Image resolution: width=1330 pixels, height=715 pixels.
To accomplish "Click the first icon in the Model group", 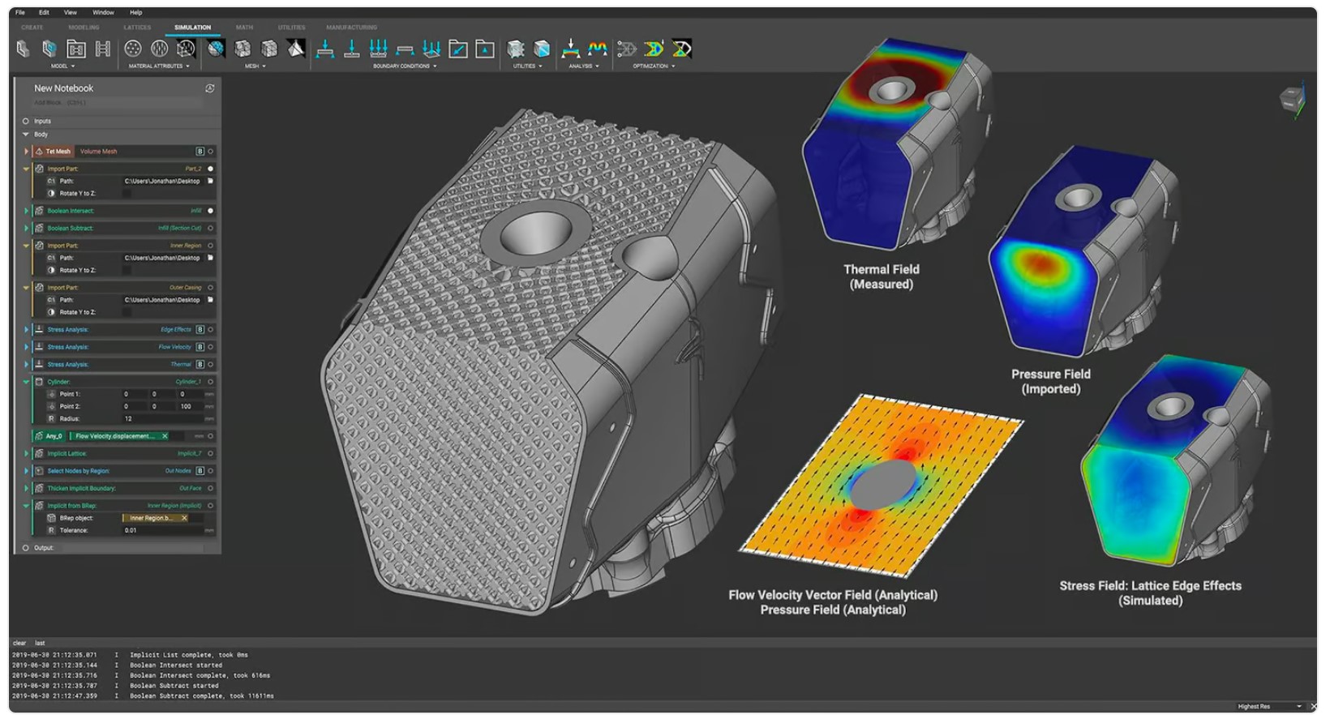I will point(23,49).
